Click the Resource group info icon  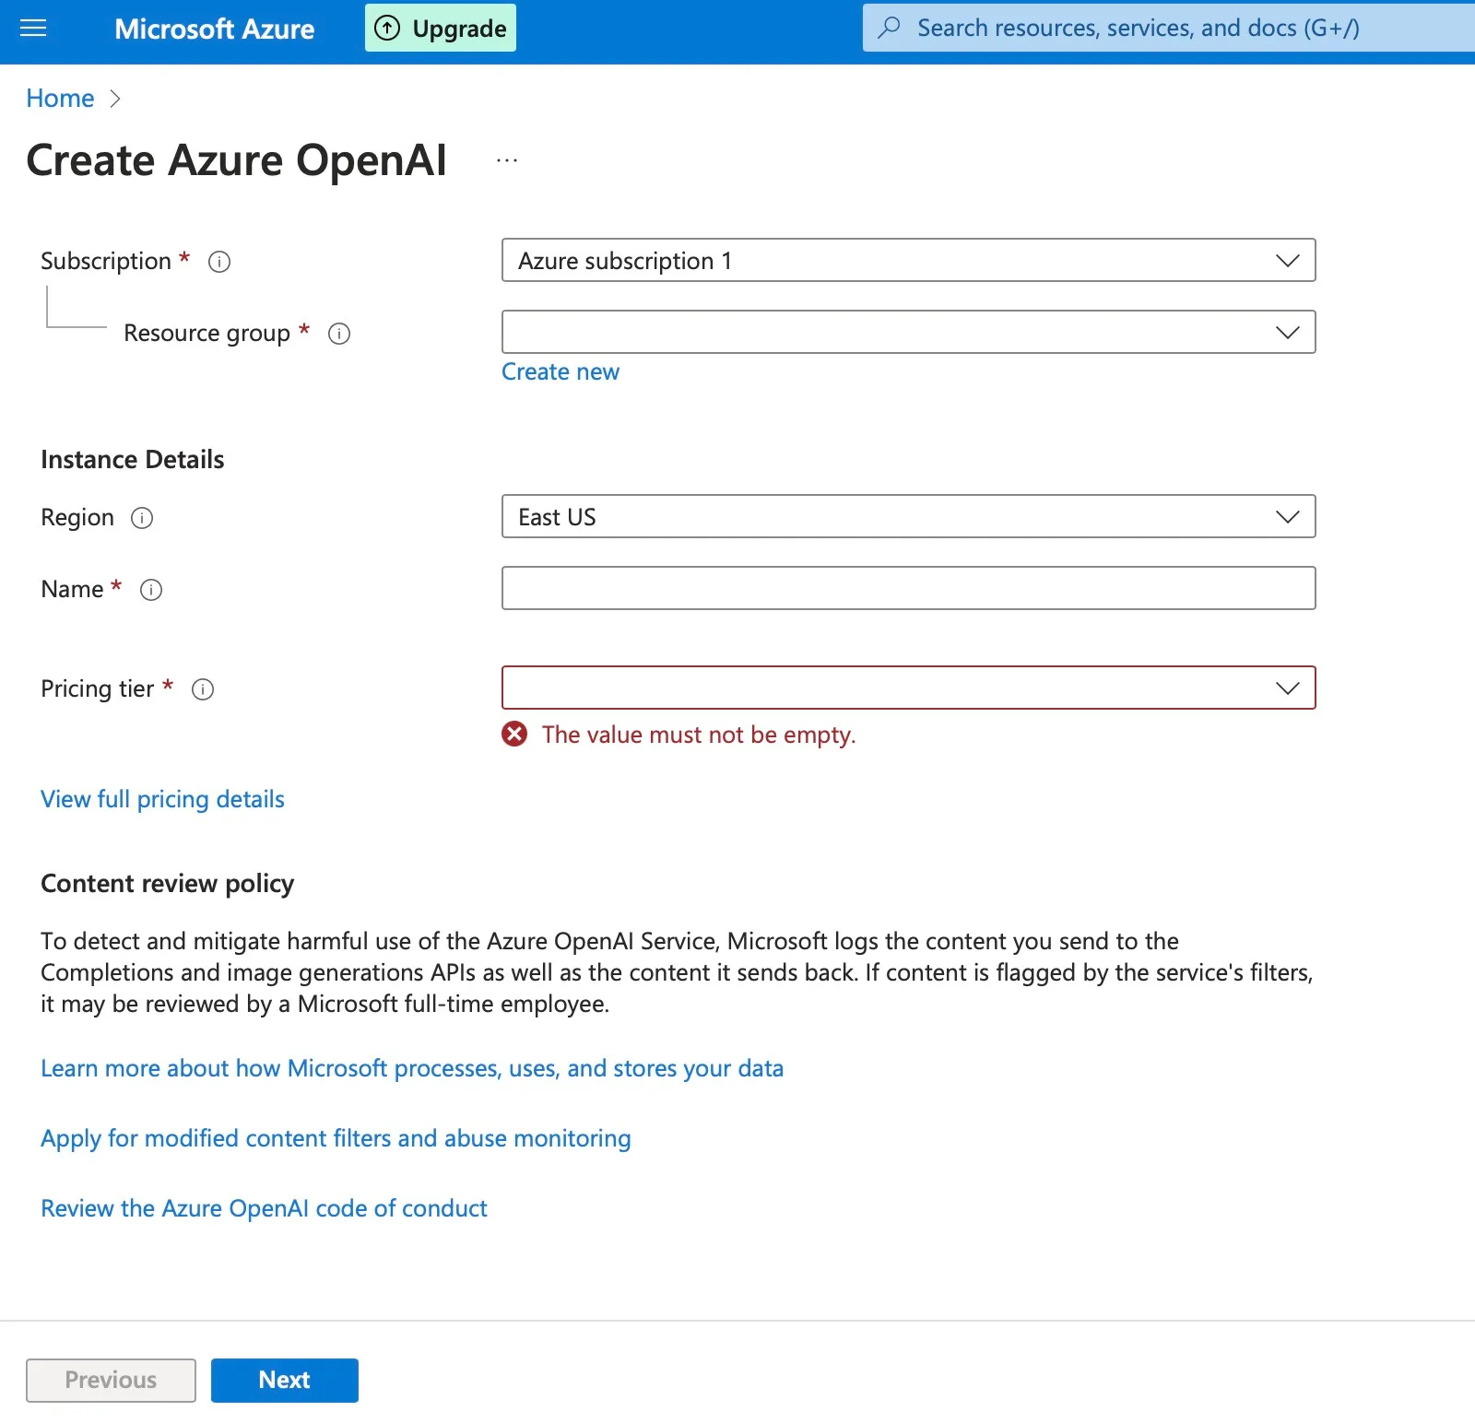[x=339, y=334]
